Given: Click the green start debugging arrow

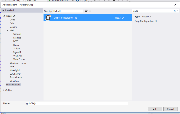Looking at the screenshot, I should tap(50, 1).
